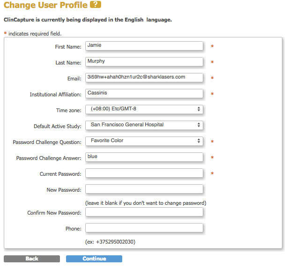Click the "Time zone:" field label
This screenshot has width=288, height=267.
68,111
